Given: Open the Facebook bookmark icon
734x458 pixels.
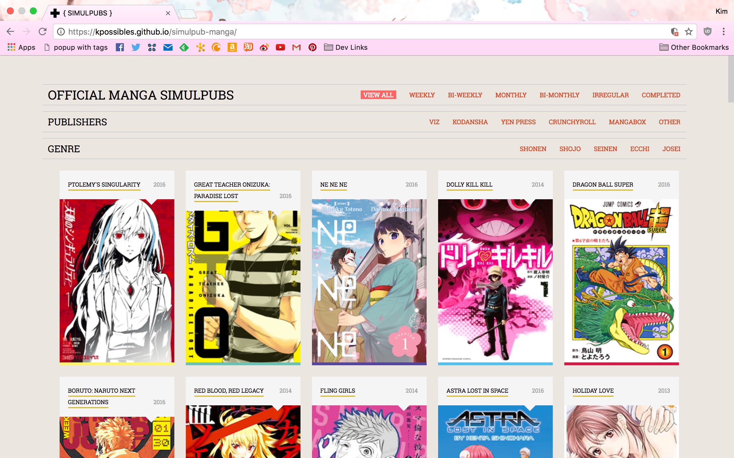Looking at the screenshot, I should (x=120, y=47).
